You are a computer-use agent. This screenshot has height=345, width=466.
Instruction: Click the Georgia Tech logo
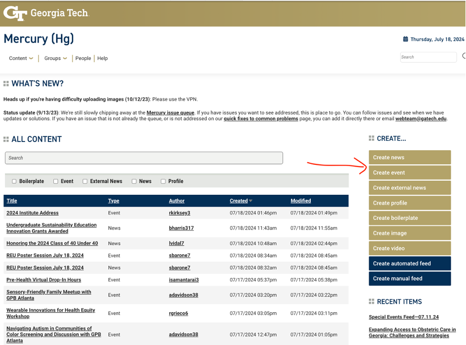pos(46,13)
